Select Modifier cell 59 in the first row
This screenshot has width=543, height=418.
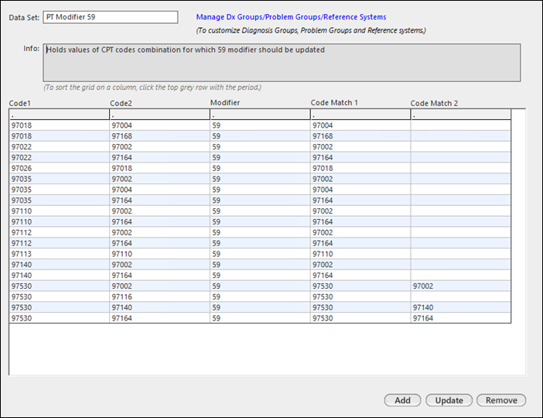260,125
